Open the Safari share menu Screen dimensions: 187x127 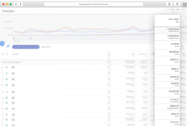(x=169, y=4)
